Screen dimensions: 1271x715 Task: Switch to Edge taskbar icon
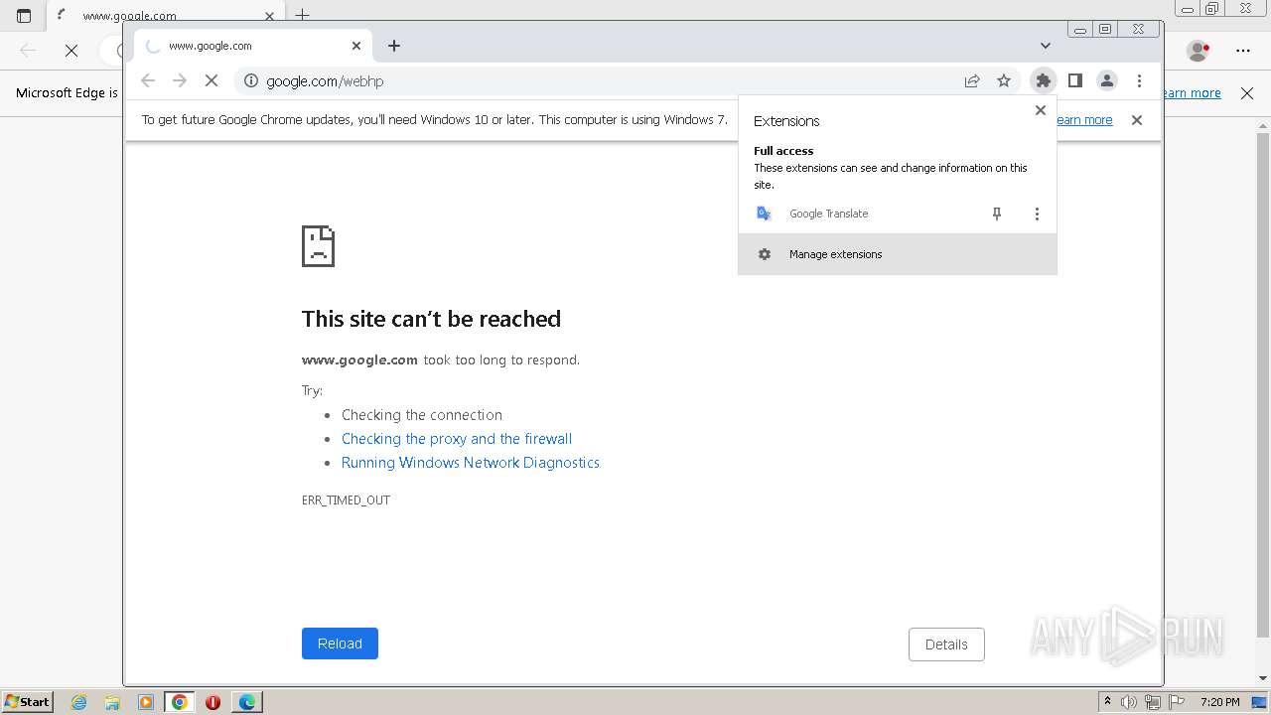[246, 702]
